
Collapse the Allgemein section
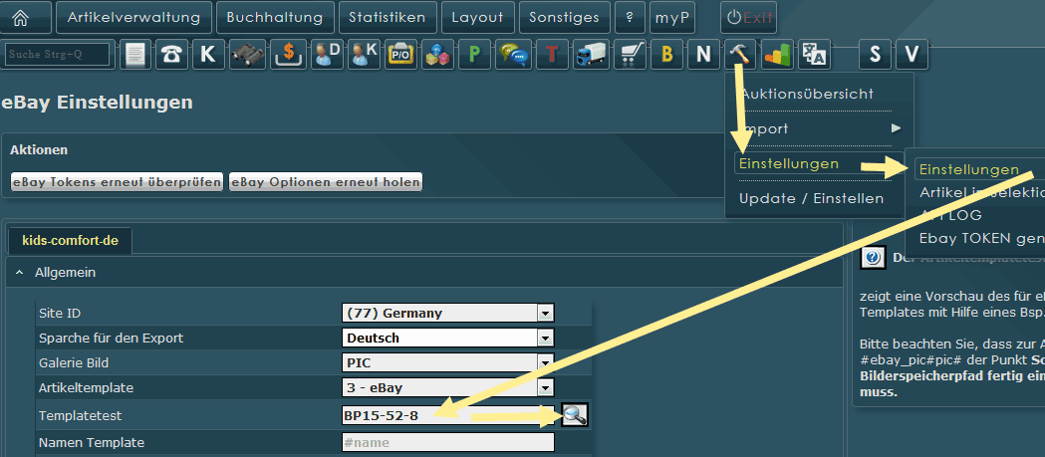click(20, 273)
